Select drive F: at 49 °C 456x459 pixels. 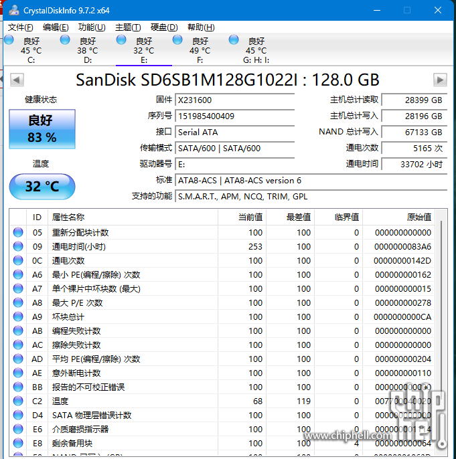[x=200, y=50]
